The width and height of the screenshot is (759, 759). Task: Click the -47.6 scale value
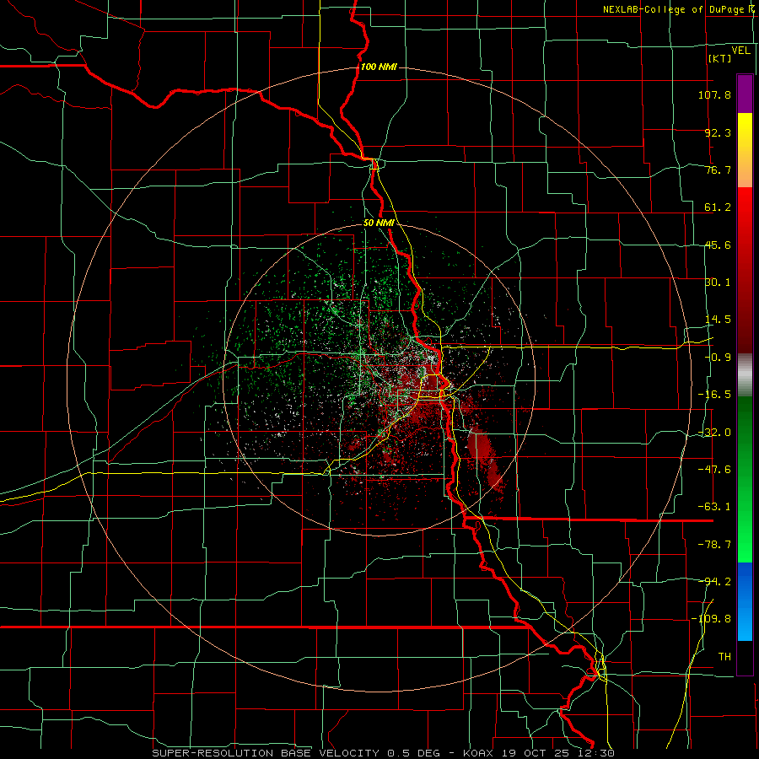(714, 470)
